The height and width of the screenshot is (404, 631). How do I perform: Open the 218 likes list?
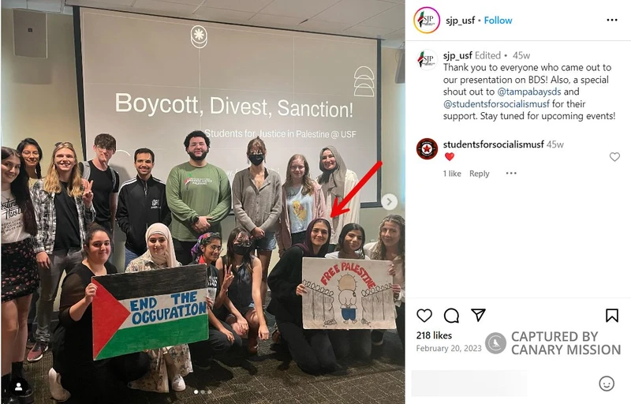tap(434, 335)
